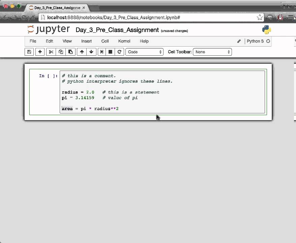
Task: Cut the selected cell with scissors icon
Action: (x=51, y=52)
